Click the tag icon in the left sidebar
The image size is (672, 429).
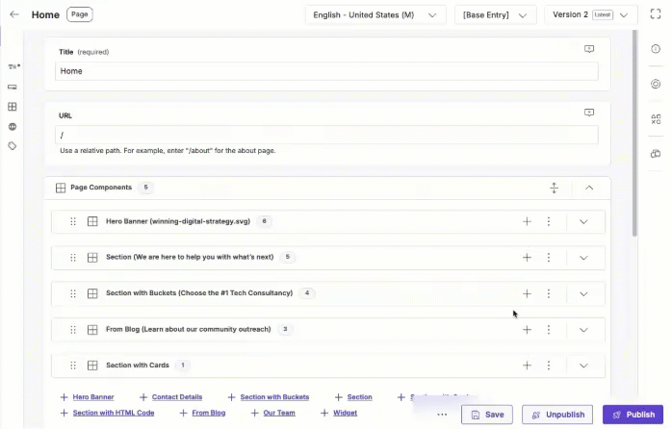pyautogui.click(x=13, y=146)
